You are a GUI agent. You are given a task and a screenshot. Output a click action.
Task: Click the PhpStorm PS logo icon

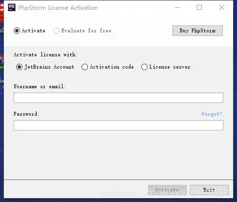(x=12, y=7)
